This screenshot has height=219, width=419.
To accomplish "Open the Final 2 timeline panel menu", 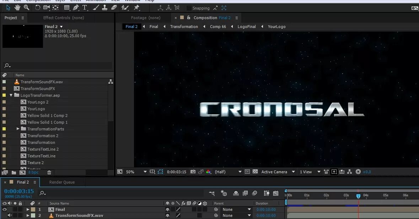I will click(35, 182).
